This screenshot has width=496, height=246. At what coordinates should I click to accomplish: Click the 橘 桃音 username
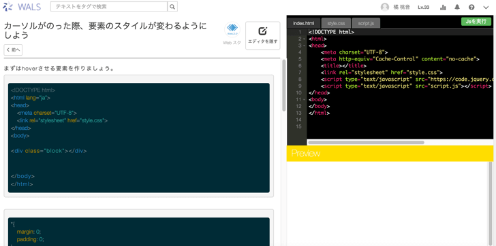point(401,7)
